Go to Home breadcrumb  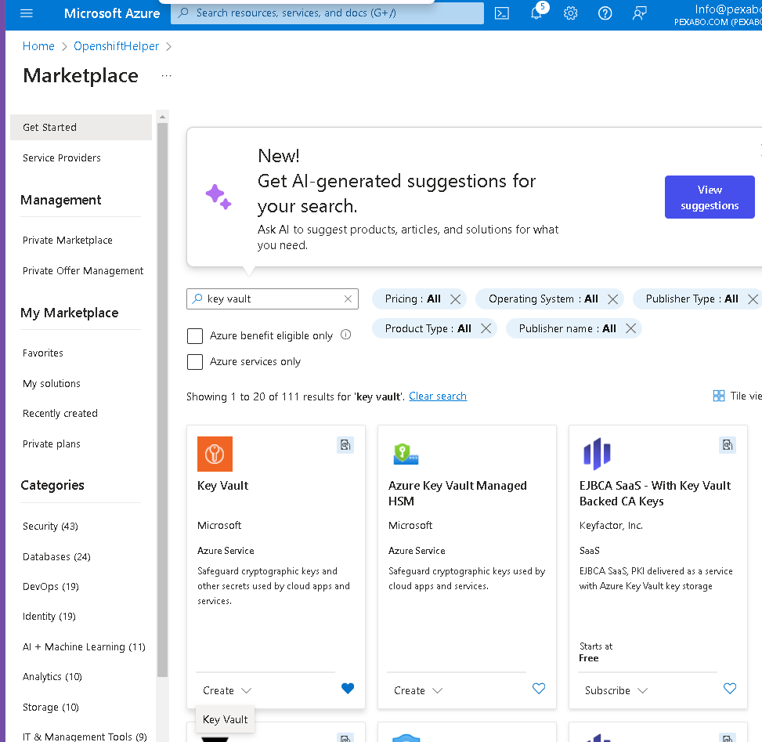38,46
